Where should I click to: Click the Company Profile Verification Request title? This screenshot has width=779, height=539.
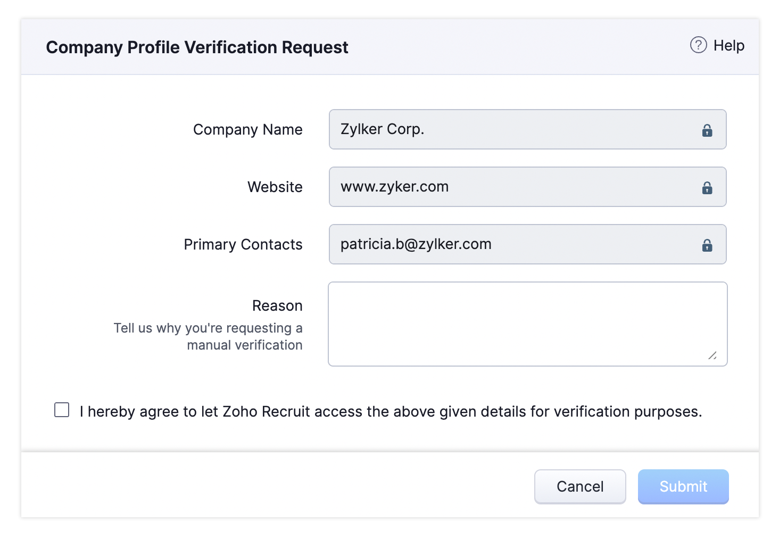pyautogui.click(x=197, y=47)
